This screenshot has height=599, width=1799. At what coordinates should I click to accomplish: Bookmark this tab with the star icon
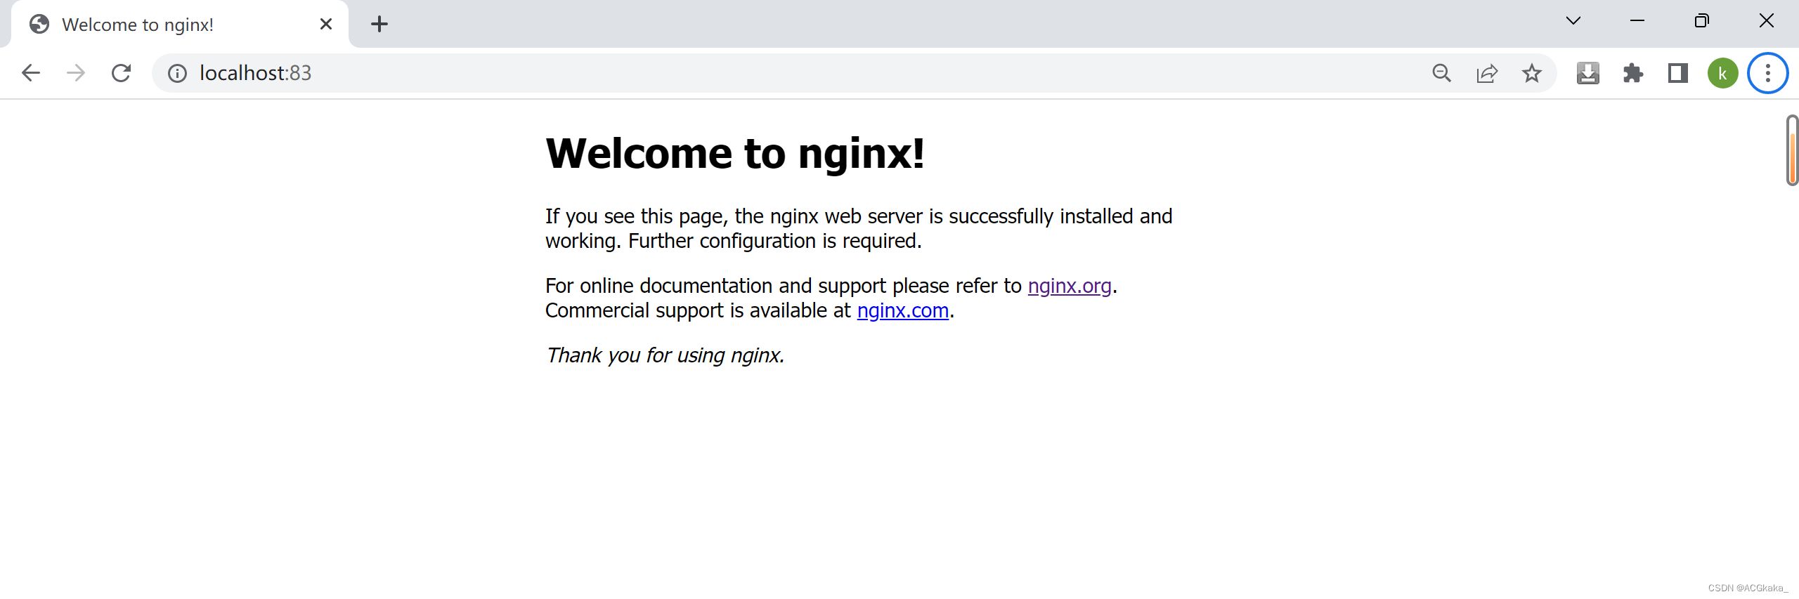(x=1532, y=73)
